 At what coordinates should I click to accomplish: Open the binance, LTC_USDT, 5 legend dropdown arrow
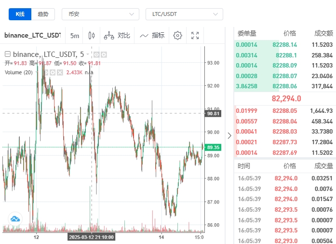pyautogui.click(x=88, y=54)
